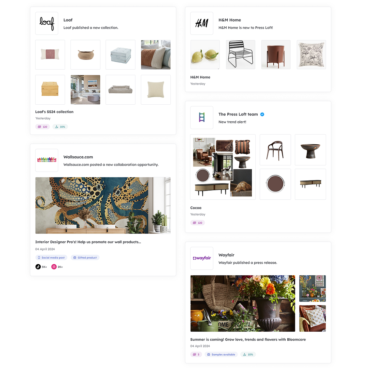Open the Cocoa trend title link
This screenshot has height=370, width=371.
(x=196, y=208)
